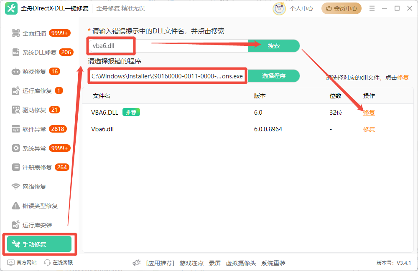Viewport: 418px width, 271px height.
Task: Click version value 6.0.0.8964
Action: coord(268,129)
